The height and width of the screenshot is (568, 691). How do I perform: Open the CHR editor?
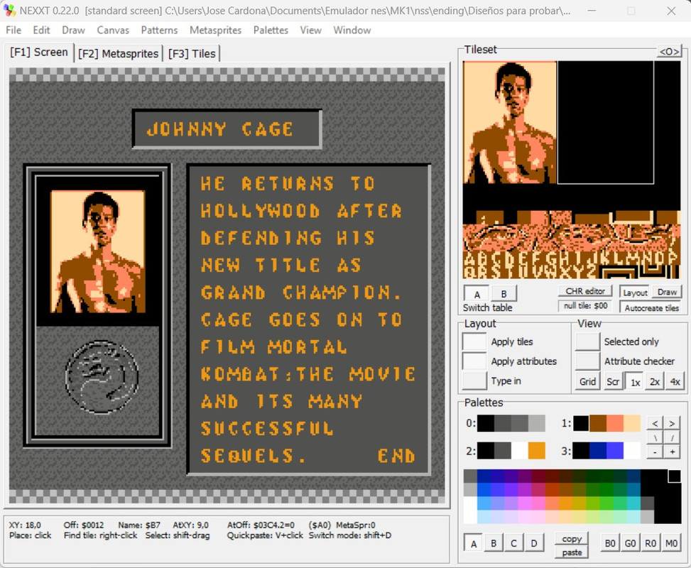[x=584, y=291]
